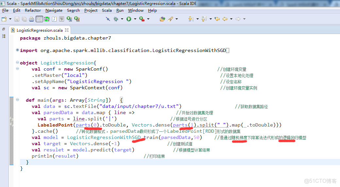Open the Refactor menu

click(33, 10)
